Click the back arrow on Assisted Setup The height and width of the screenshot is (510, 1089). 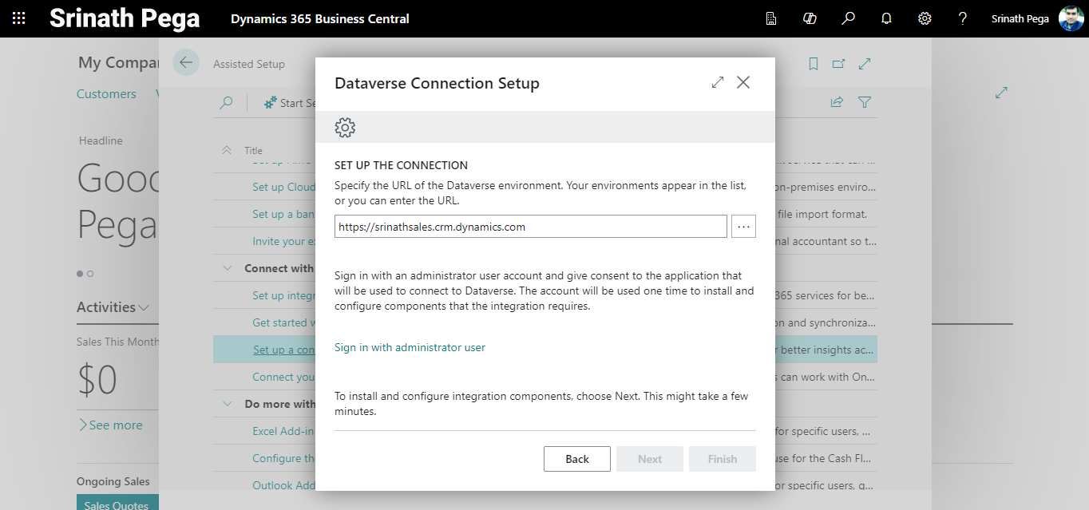pos(186,63)
